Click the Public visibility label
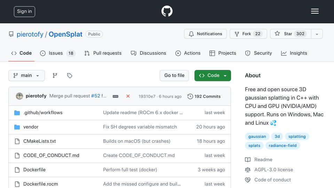 click(94, 34)
